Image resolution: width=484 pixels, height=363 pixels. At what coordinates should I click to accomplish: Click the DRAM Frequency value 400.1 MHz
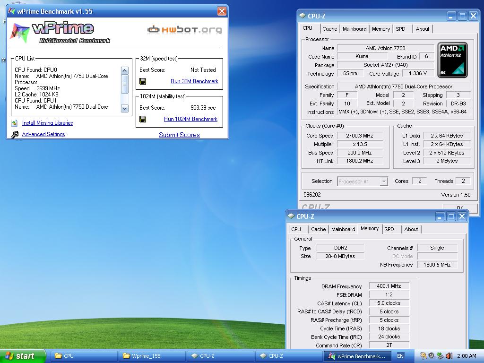[x=389, y=286]
